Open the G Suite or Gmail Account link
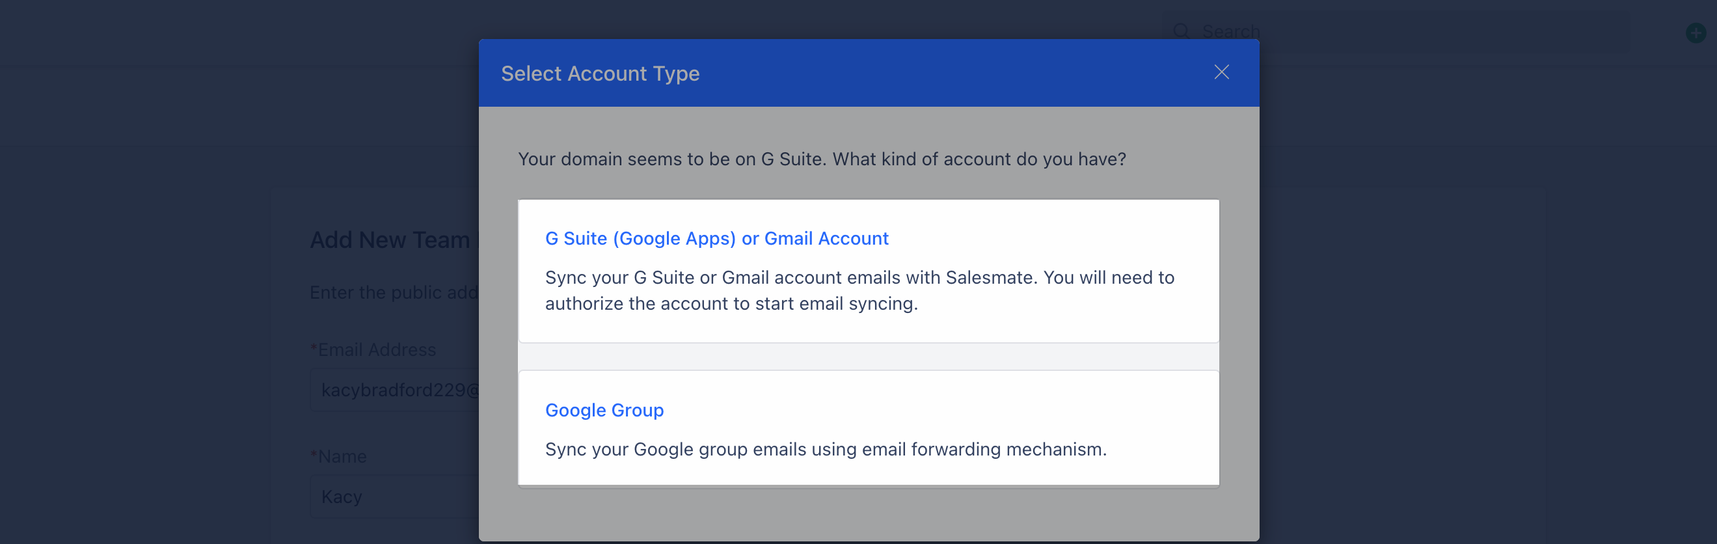 pos(716,238)
